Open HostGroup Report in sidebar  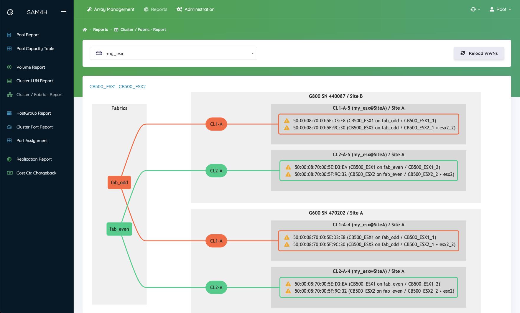34,113
